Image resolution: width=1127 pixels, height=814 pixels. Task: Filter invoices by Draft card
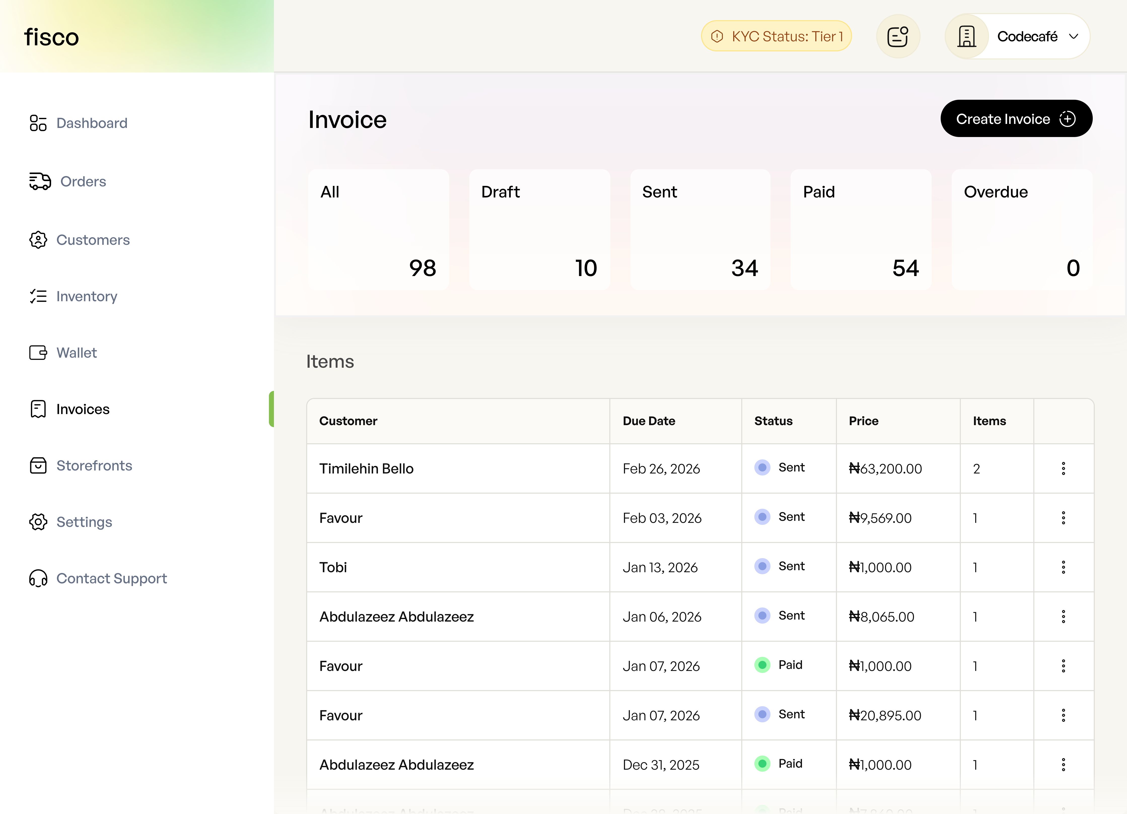(x=539, y=229)
